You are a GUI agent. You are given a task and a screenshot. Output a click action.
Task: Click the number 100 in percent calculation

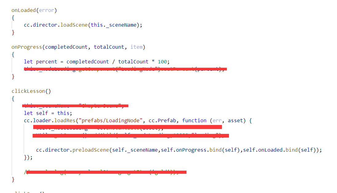[162, 62]
